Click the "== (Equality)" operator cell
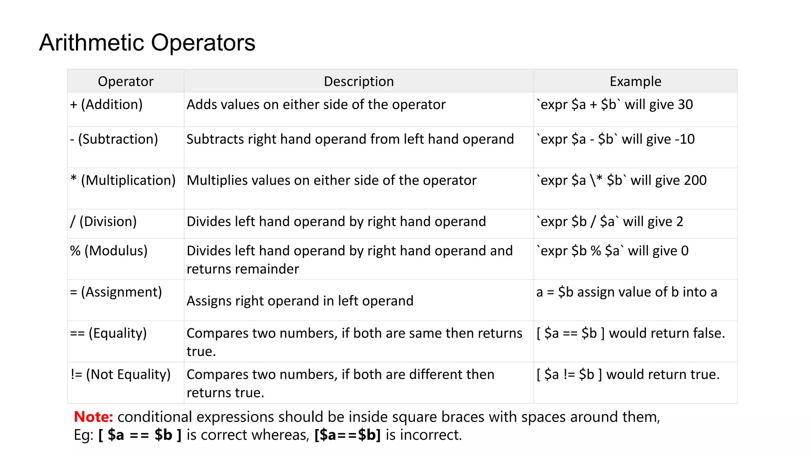811x456 pixels. [108, 333]
